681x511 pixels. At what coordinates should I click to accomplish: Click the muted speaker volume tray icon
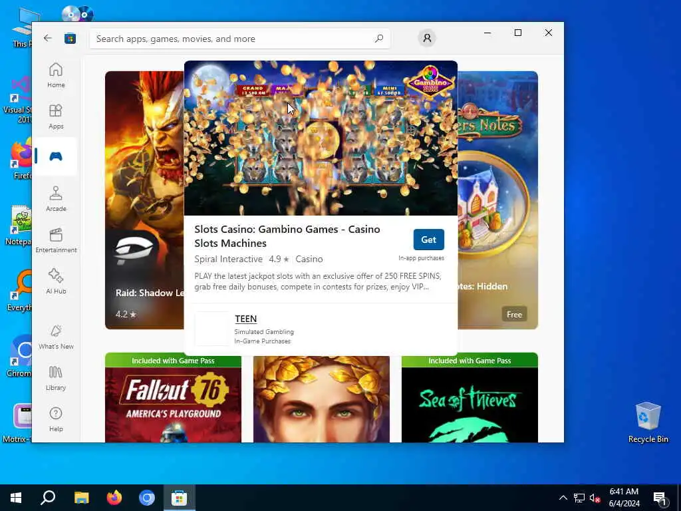click(x=595, y=498)
